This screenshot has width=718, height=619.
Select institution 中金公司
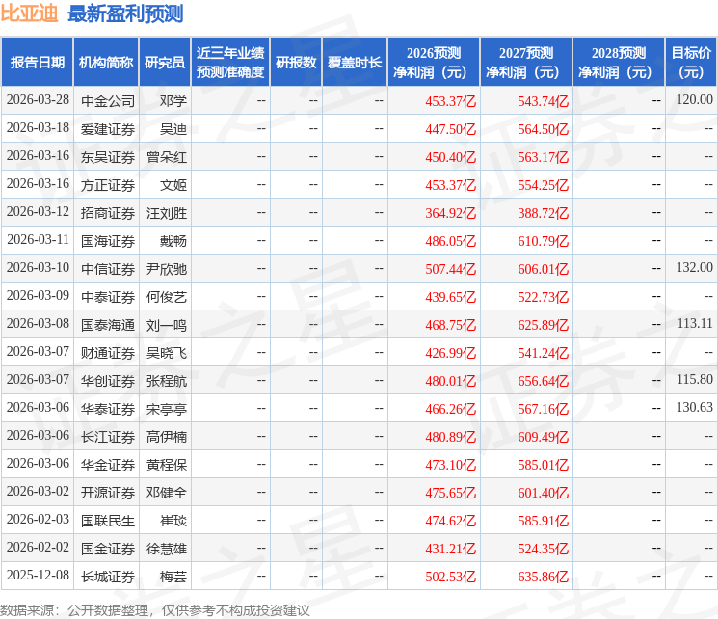(108, 101)
